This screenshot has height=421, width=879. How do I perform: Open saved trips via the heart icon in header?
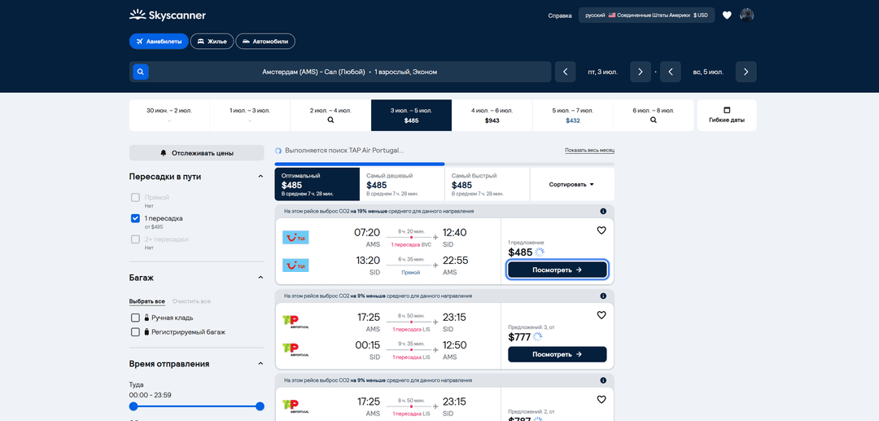(x=727, y=15)
